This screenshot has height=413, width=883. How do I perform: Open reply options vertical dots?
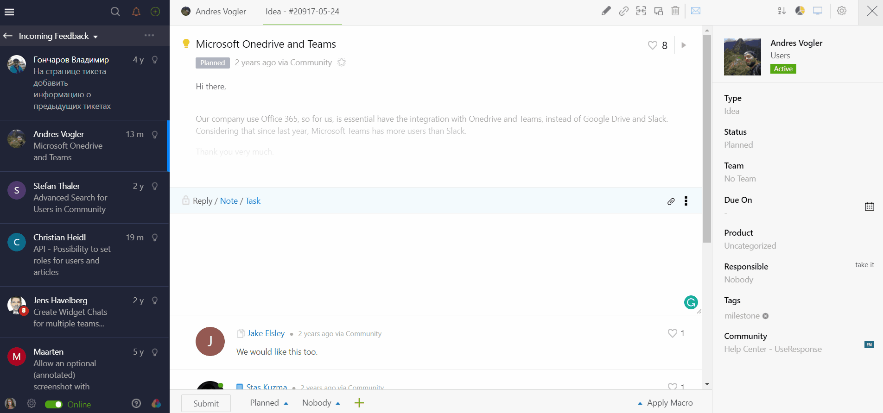pyautogui.click(x=686, y=201)
